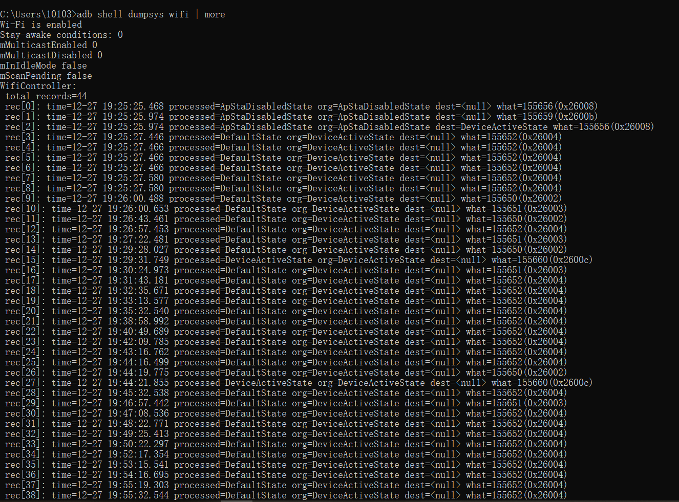This screenshot has width=679, height=502.
Task: Select the 'Wi-Fi is enabled' status line
Action: (x=40, y=24)
